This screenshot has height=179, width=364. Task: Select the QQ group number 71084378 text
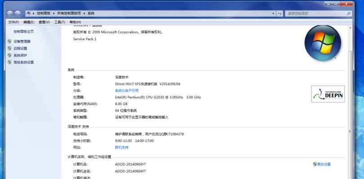(x=176, y=134)
